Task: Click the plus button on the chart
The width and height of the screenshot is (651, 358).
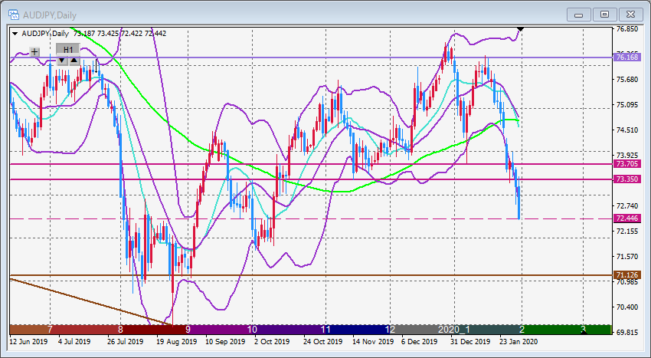Action: coord(35,52)
